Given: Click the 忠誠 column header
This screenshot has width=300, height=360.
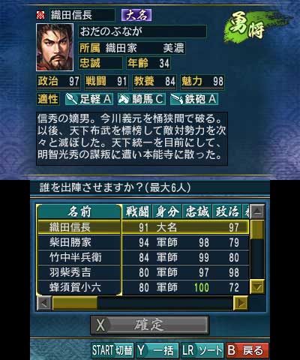Looking at the screenshot, I should 197,211.
